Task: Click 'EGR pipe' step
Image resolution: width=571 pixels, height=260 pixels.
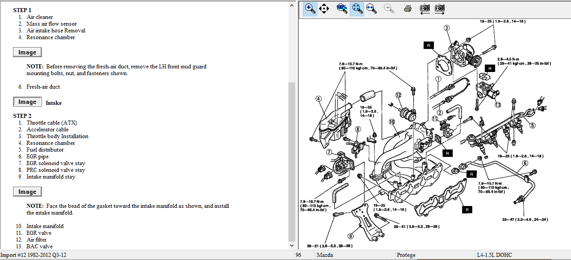Action: (x=37, y=157)
